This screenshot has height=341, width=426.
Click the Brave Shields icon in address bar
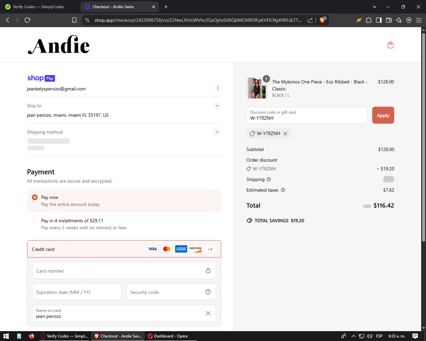pos(323,20)
